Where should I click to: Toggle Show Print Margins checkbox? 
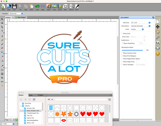click(x=122, y=56)
